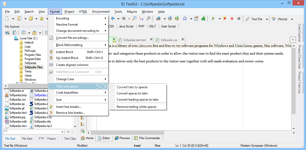
Task: Click the Replace 'b to a' icon
Action: [141, 18]
